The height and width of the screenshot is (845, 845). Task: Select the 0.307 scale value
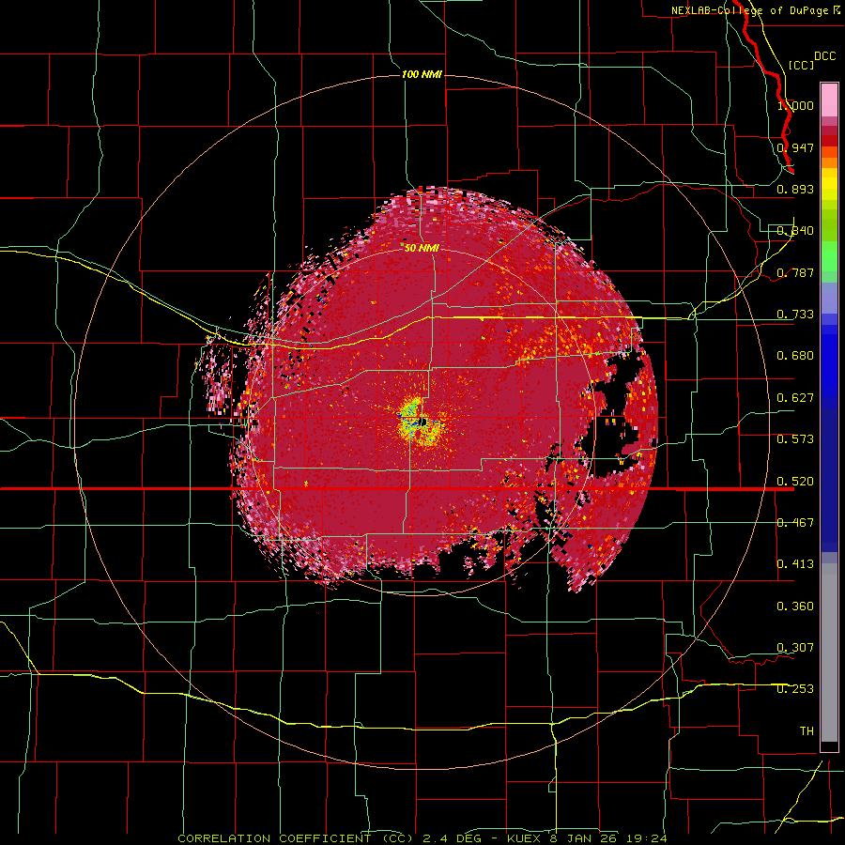coord(795,648)
